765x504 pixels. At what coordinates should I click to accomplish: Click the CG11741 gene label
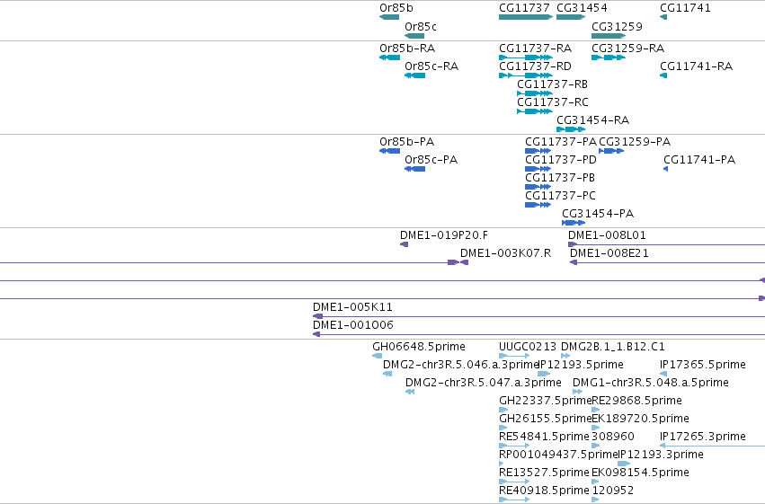pyautogui.click(x=686, y=8)
